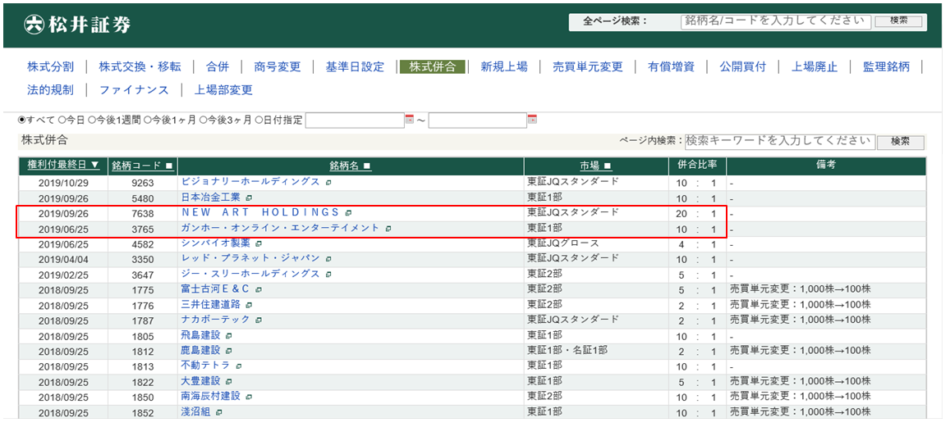
Task: Open the 公開買付 tab
Action: (743, 67)
